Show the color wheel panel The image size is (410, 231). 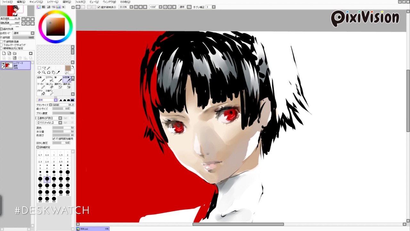pos(39,7)
